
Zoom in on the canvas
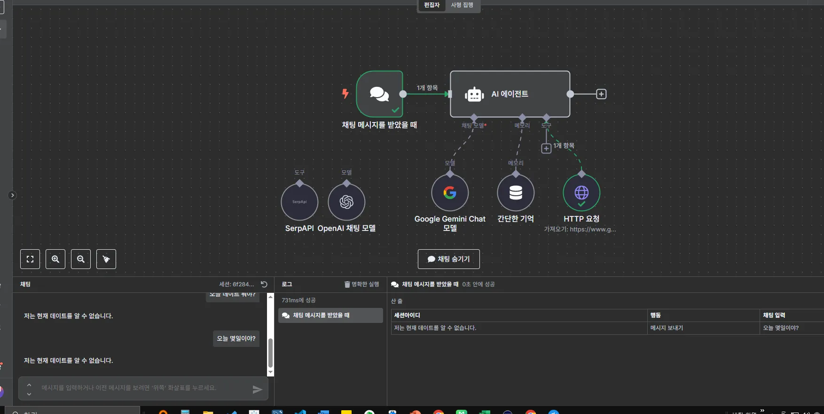click(x=55, y=259)
